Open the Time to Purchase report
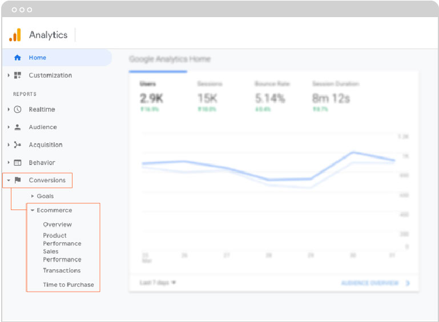 tap(69, 284)
